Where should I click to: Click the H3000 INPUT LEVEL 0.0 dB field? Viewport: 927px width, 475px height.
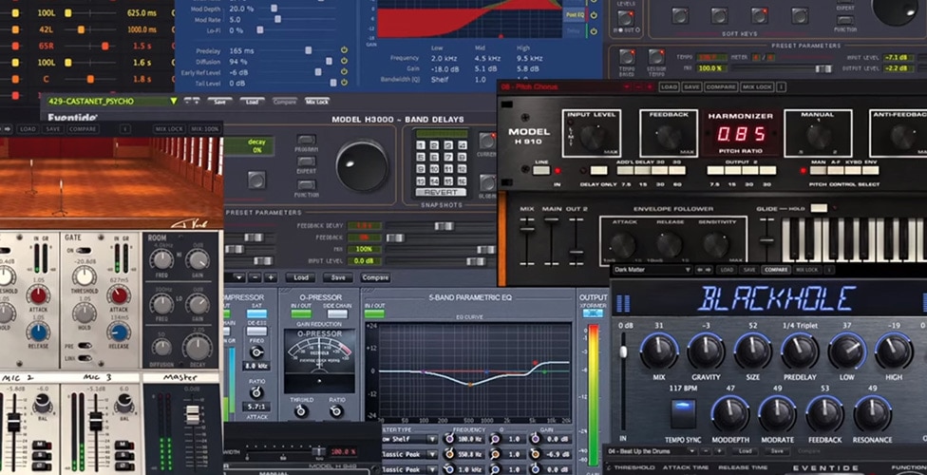(364, 260)
